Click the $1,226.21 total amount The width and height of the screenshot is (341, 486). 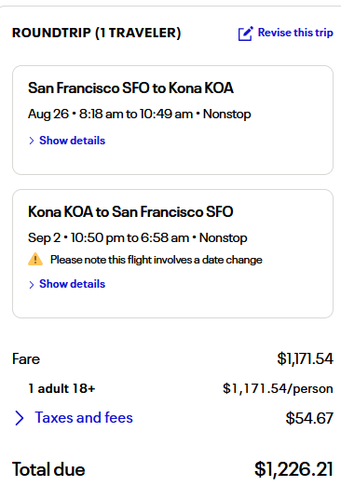coord(293,469)
